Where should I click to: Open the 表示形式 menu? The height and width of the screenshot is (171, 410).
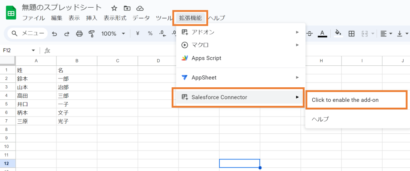[115, 18]
